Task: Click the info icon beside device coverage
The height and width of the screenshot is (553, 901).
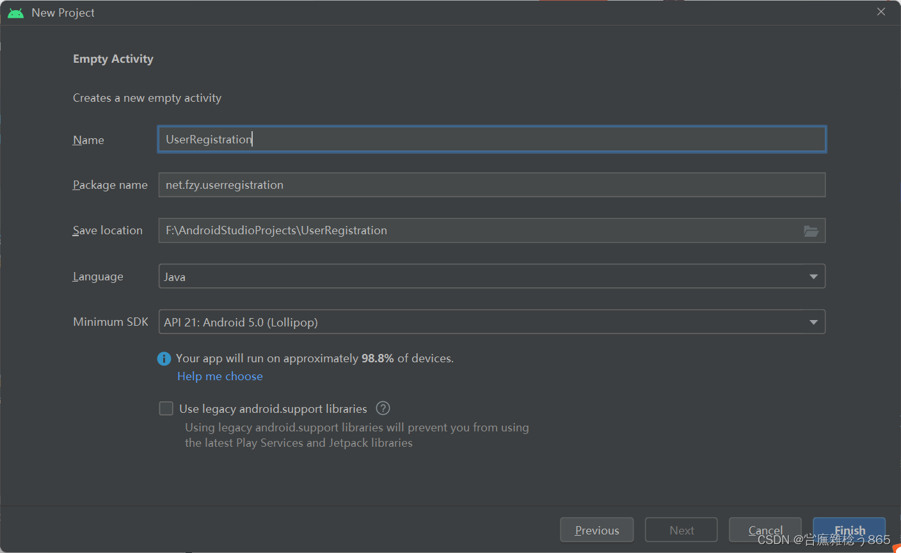Action: (x=164, y=359)
